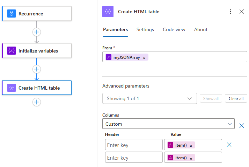Viewport: 249px width, 167px height.
Task: Click the second Enter key header field
Action: 134,157
